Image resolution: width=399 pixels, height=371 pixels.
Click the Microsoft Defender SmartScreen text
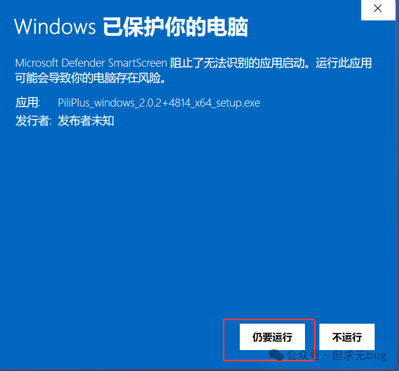click(x=91, y=63)
